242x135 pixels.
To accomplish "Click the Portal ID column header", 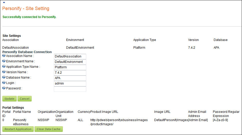I will click(6, 114).
